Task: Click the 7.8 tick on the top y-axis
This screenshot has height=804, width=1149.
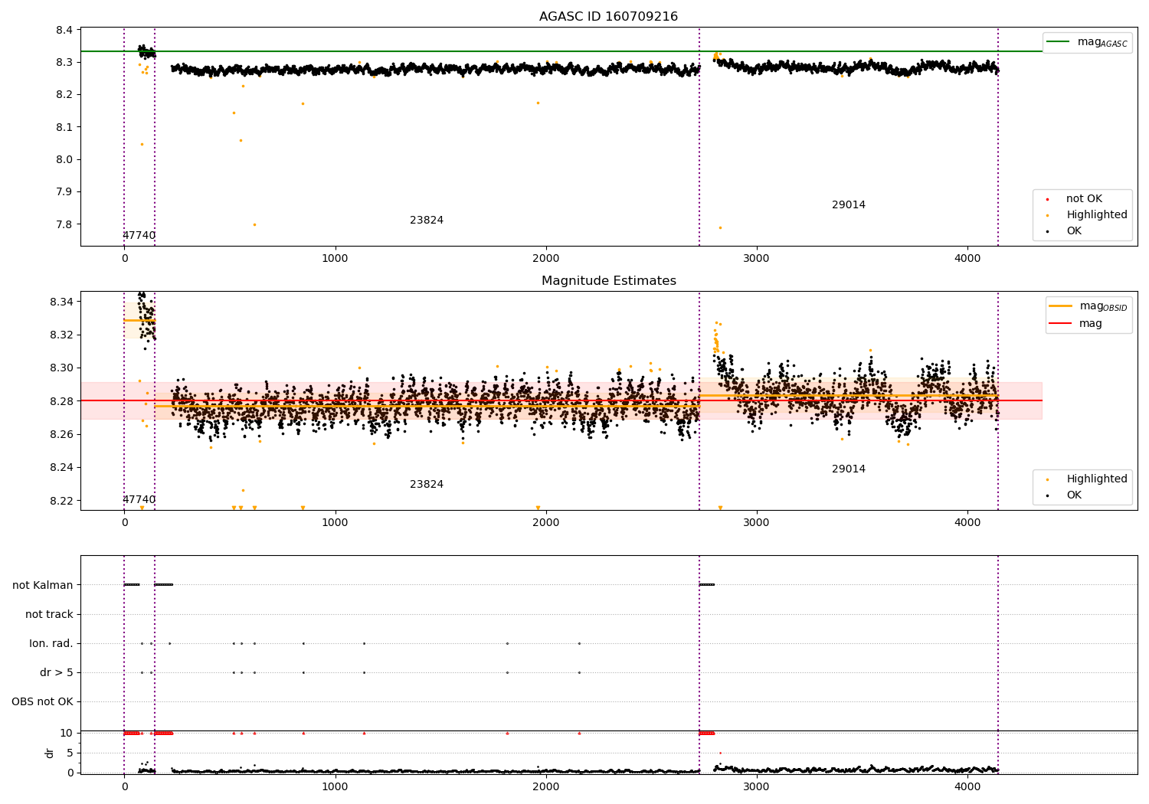Action: point(65,224)
